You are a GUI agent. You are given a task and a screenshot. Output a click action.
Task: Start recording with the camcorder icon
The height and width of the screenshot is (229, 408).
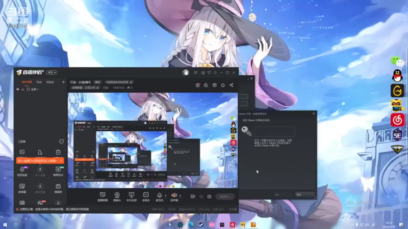point(193,196)
